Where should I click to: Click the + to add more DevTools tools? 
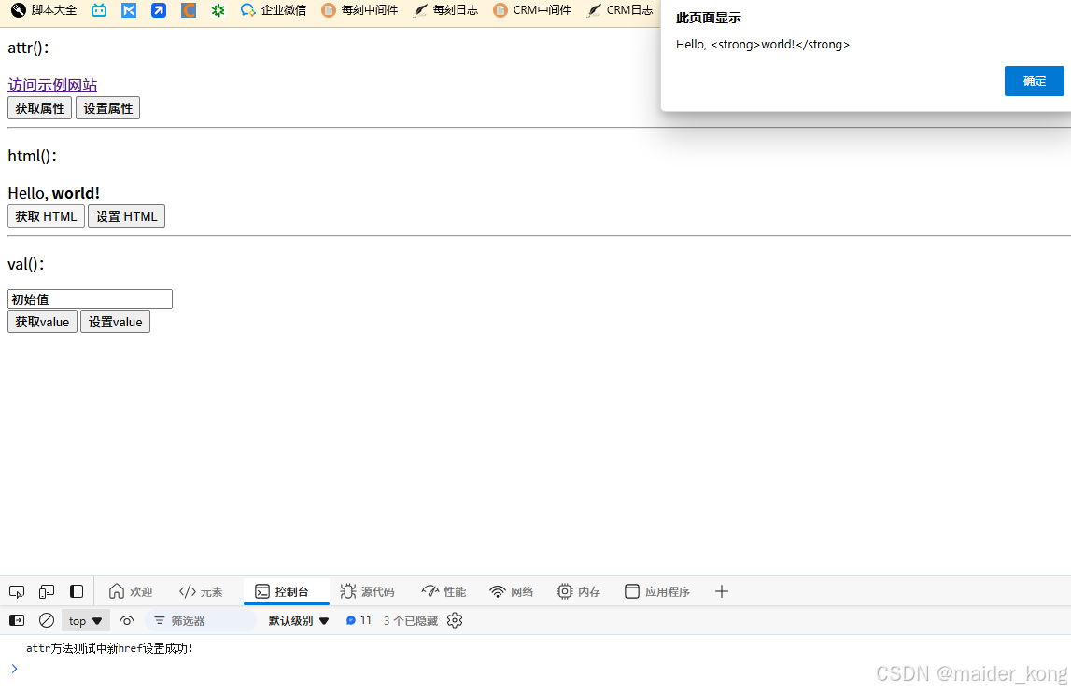[721, 590]
